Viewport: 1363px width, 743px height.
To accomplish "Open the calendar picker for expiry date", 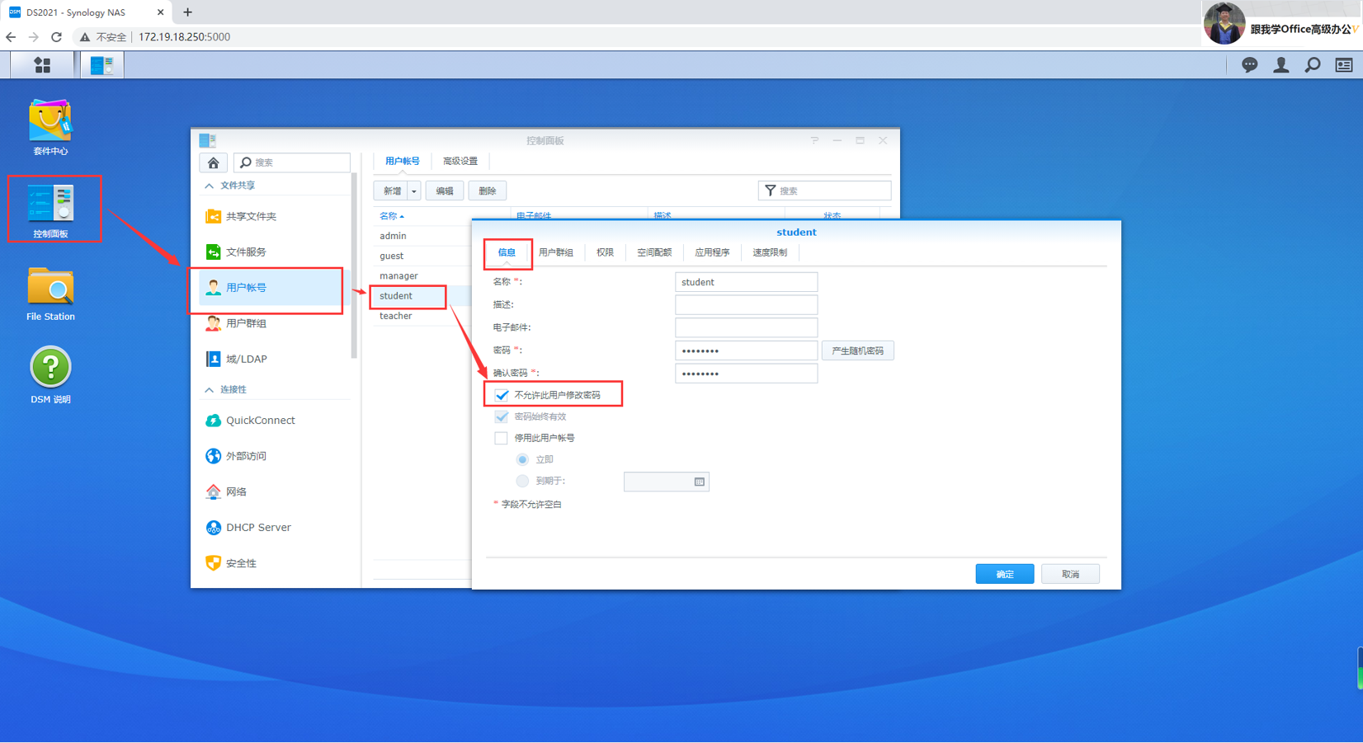I will [699, 482].
